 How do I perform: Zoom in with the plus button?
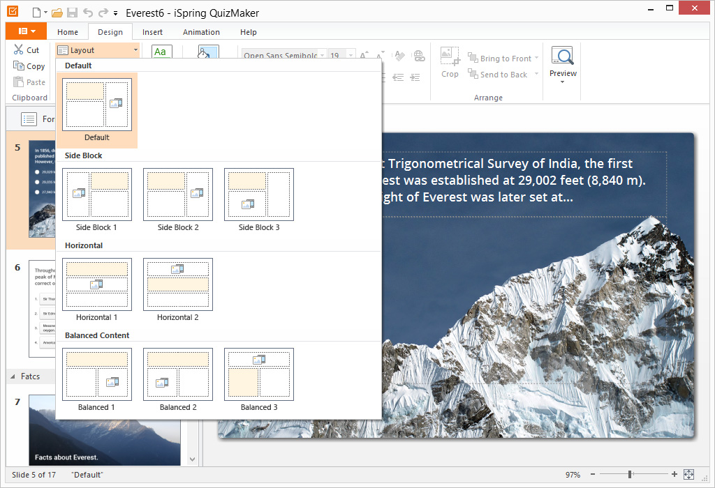click(675, 474)
